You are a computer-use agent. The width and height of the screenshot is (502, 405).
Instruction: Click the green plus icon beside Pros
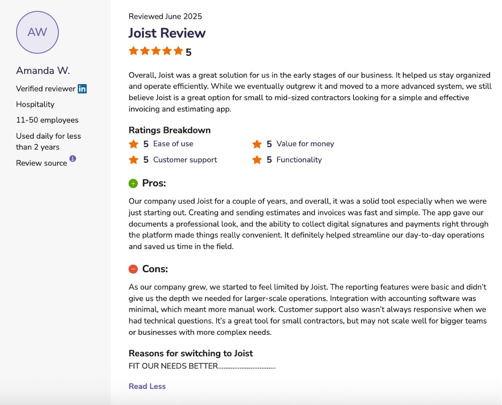tap(132, 183)
